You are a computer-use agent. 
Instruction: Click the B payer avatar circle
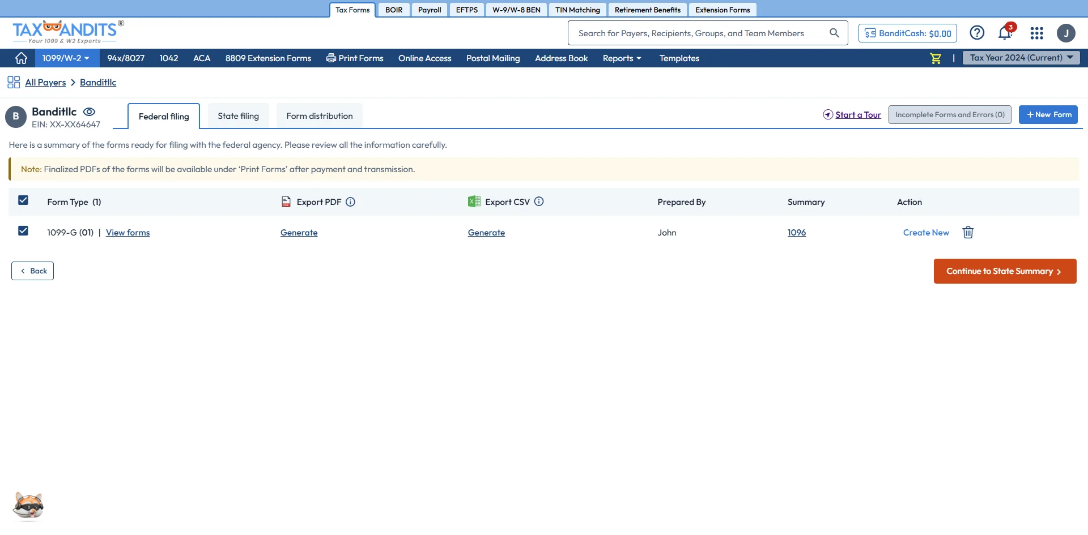click(16, 117)
